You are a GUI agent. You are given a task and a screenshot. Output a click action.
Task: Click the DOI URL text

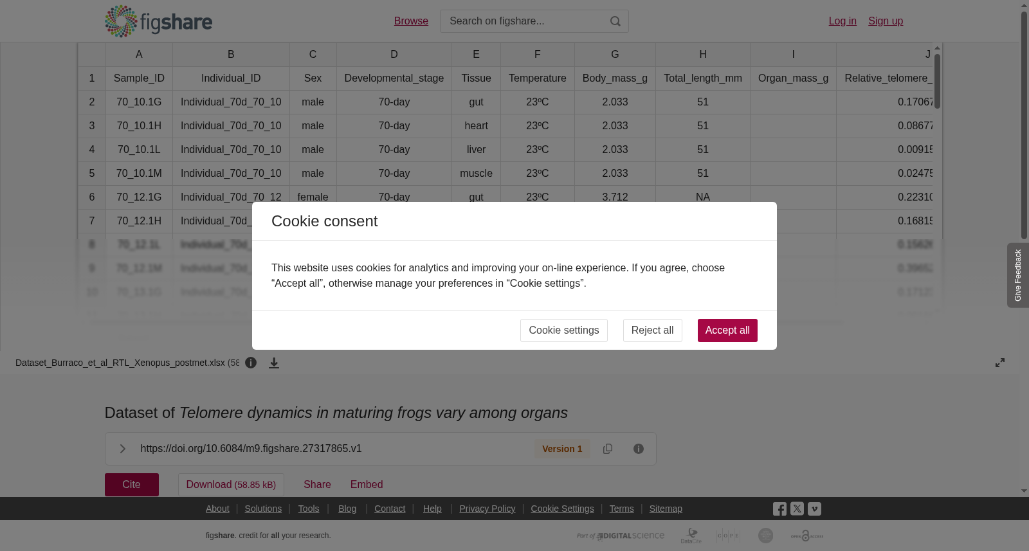point(251,449)
